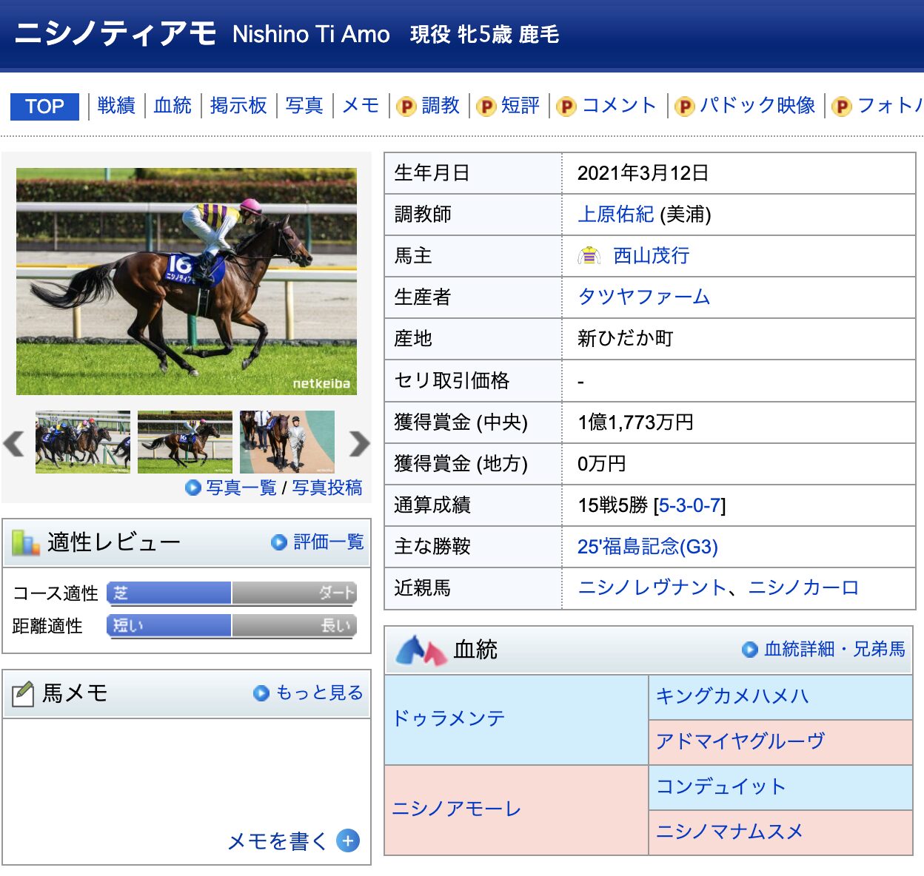Click the blue arrow icon beside 写真一覧
Screen dimensions: 924x876
193,488
